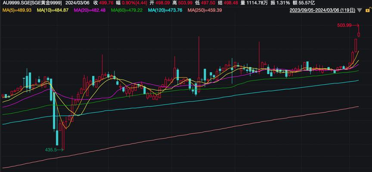The image size is (372, 172).
Task: Click the 503.99 high price marker
Action: click(x=344, y=25)
